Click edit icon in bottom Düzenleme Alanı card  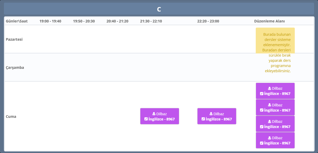click(x=262, y=143)
